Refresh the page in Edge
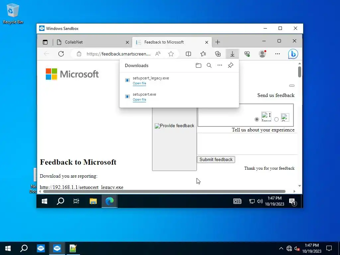Screen dimensions: 340x255 [61, 54]
